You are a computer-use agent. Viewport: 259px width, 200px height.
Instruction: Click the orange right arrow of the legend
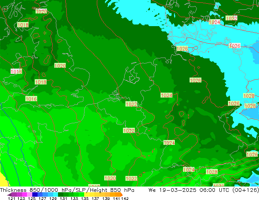tap(122, 195)
